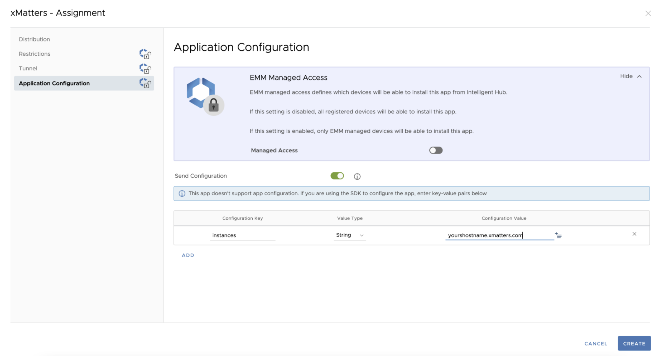Viewport: 658px width, 356px height.
Task: Click the info icon next to Send Configuration
Action: 357,176
